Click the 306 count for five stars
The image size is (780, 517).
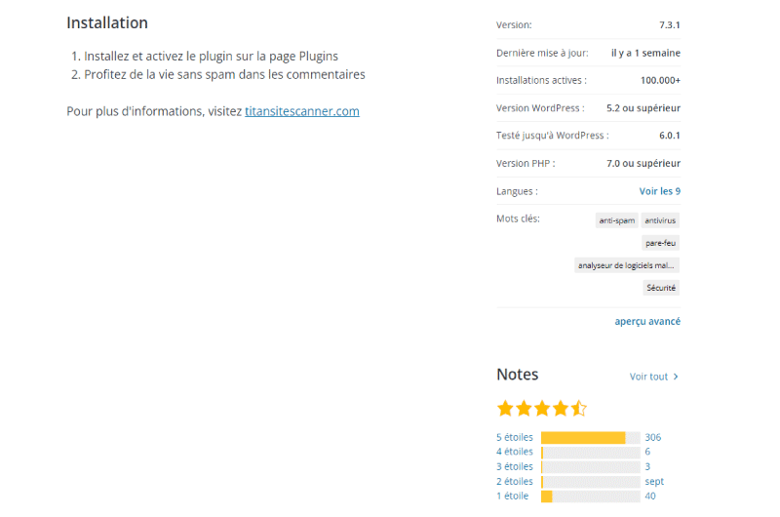point(653,437)
